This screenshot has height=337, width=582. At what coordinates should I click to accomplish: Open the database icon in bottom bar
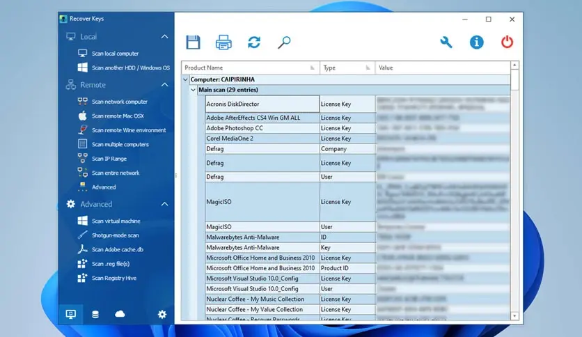95,315
